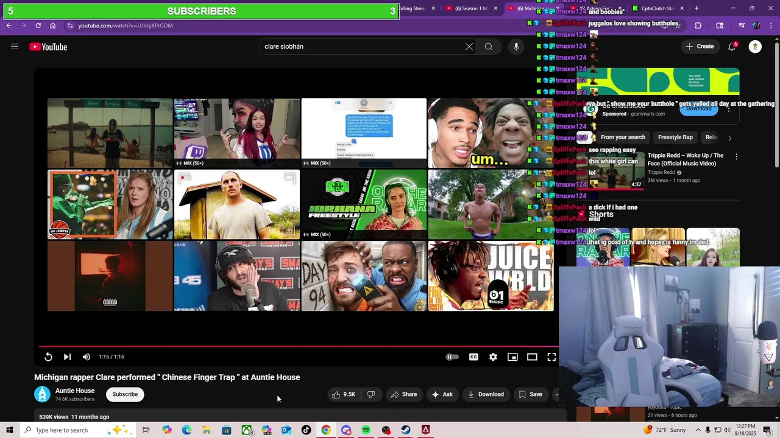Open the Juice WRLD endscreen thumbnail
The width and height of the screenshot is (780, 438).
click(491, 276)
